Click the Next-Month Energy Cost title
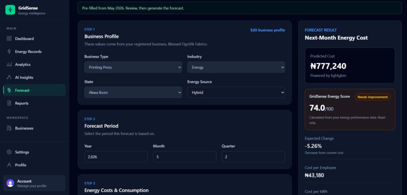407x195 pixels. pos(336,38)
